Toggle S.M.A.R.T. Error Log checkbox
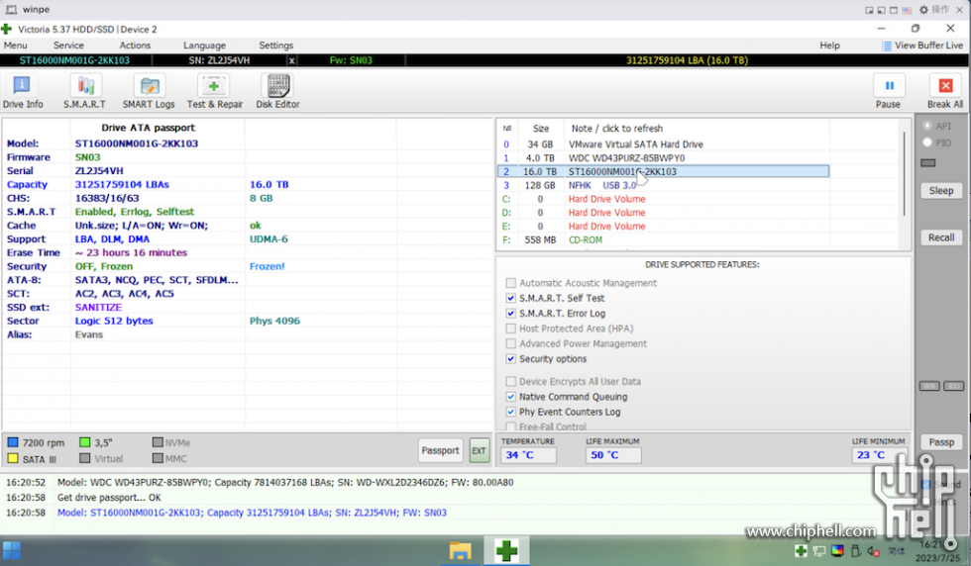Screen dimensions: 971x566 pos(511,314)
